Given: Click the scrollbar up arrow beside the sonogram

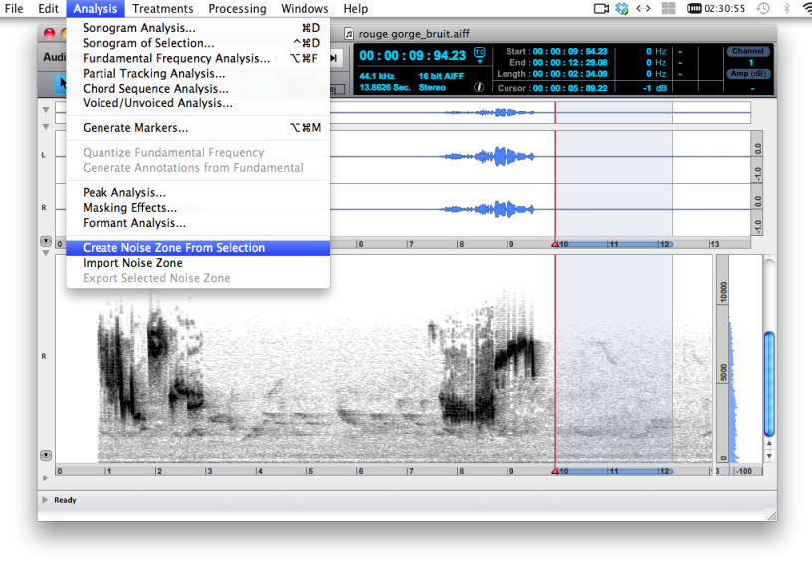Looking at the screenshot, I should (769, 444).
